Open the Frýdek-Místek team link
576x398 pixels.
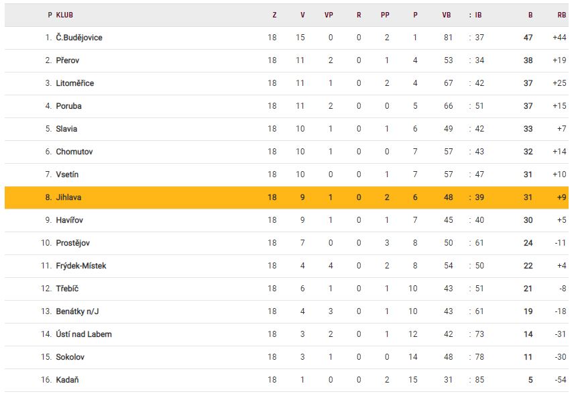[81, 266]
